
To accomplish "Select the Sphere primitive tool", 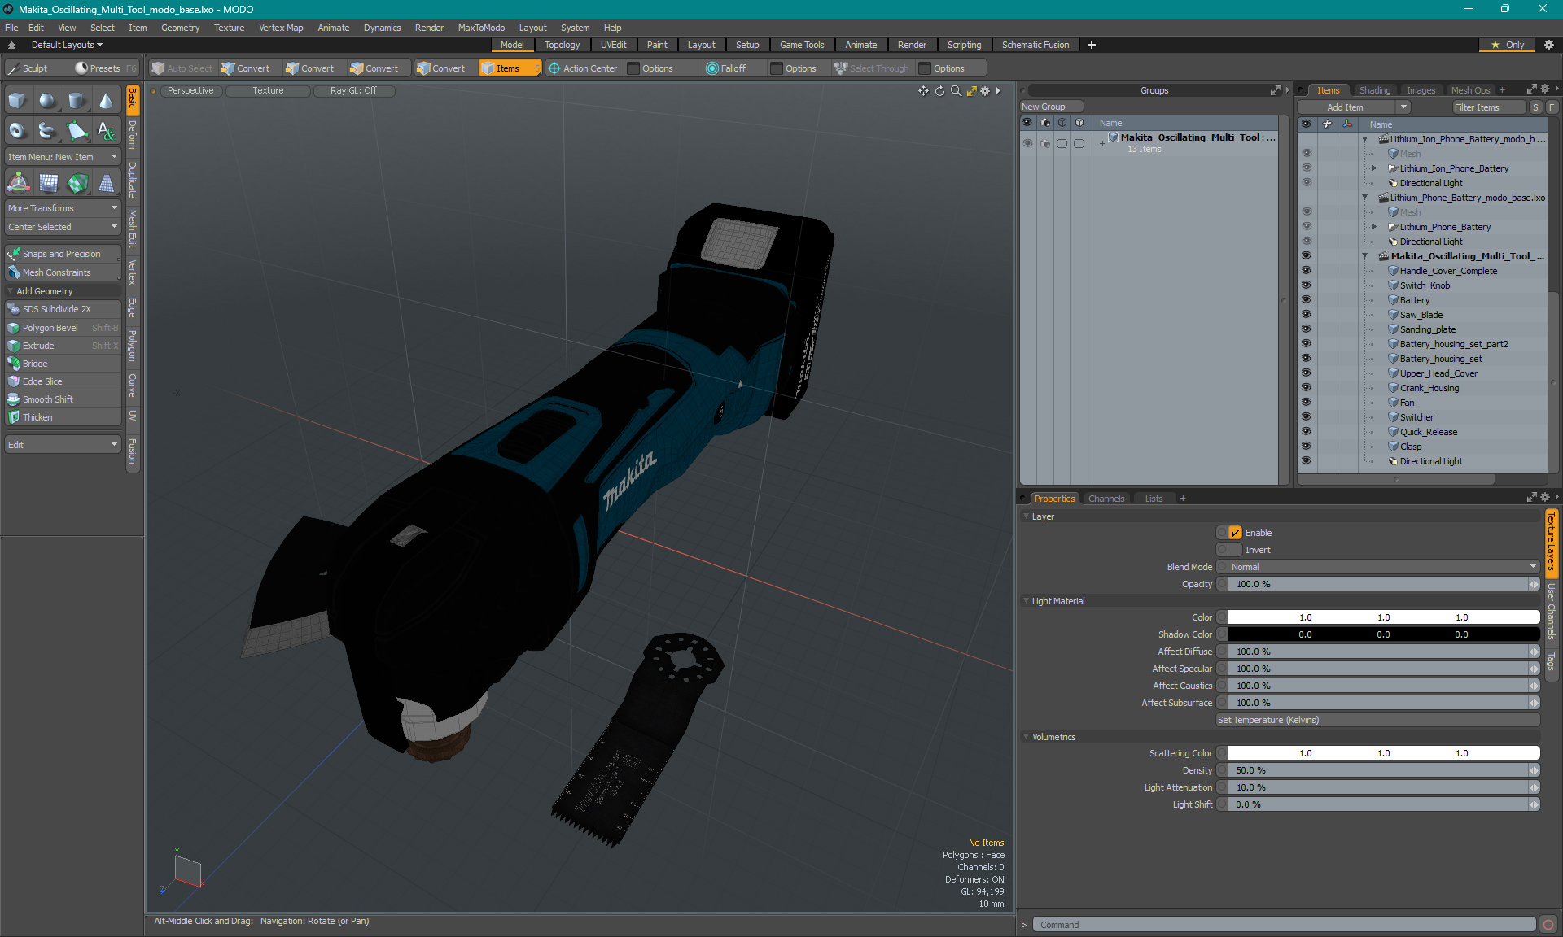I will pyautogui.click(x=47, y=101).
